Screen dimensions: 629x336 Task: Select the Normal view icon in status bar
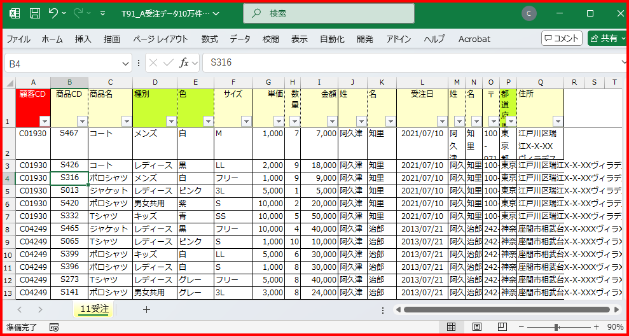point(451,327)
